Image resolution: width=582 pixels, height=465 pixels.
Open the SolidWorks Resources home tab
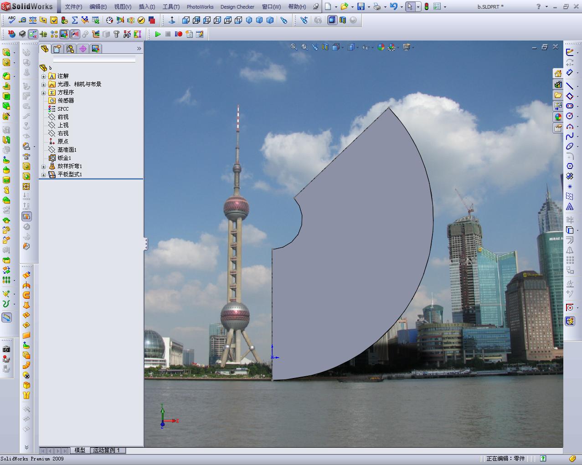pyautogui.click(x=558, y=73)
